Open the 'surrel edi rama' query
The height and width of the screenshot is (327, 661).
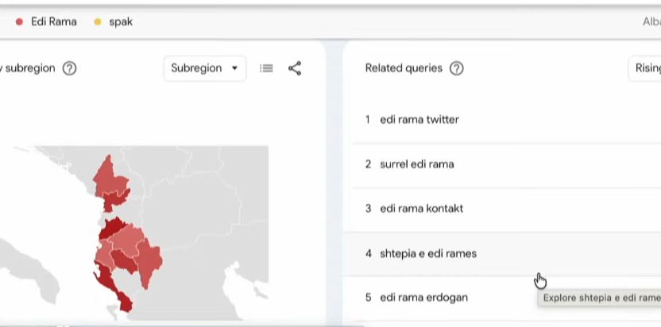coord(416,164)
